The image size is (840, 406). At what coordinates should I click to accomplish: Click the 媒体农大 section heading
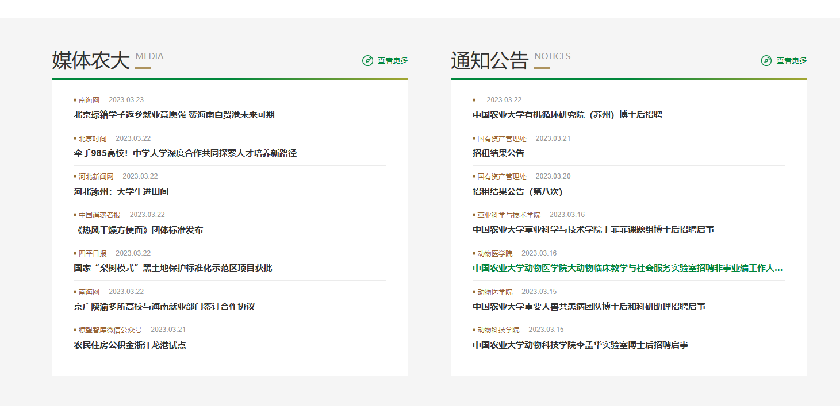click(91, 60)
